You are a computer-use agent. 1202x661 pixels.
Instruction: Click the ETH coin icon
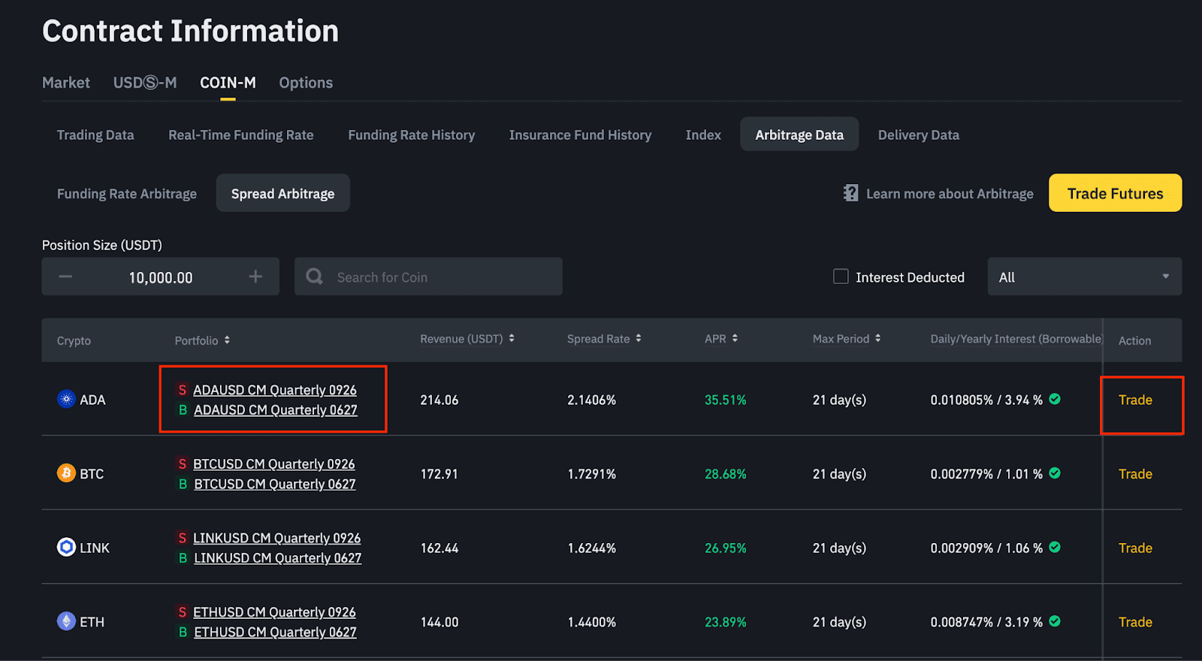coord(66,621)
